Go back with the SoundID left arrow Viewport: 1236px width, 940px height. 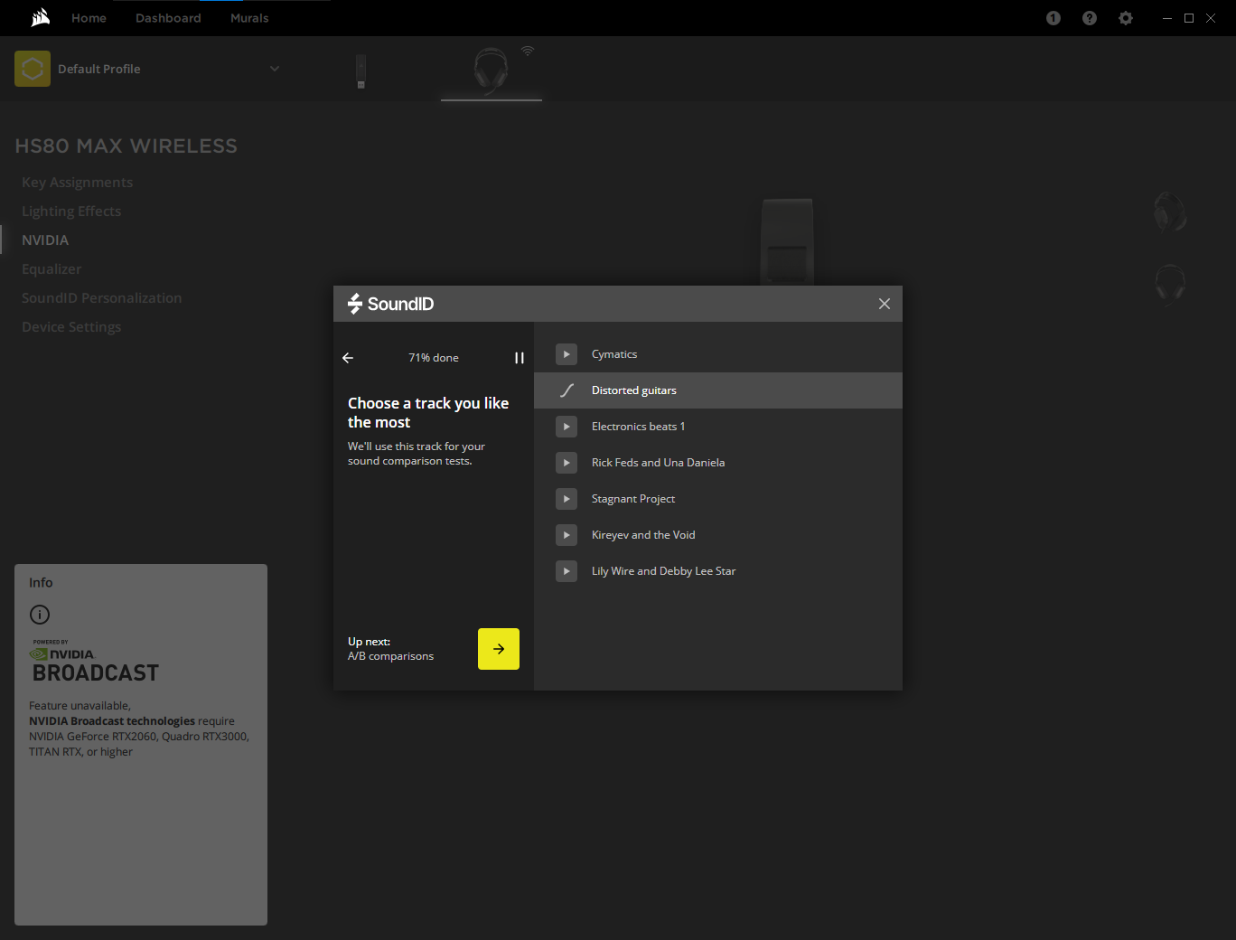tap(348, 358)
